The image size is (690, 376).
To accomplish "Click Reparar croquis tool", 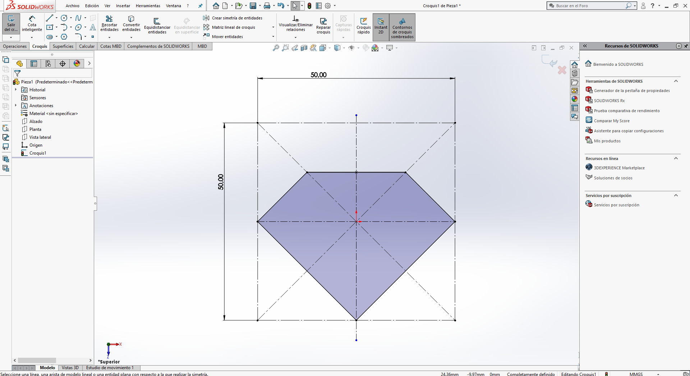I will 323,26.
